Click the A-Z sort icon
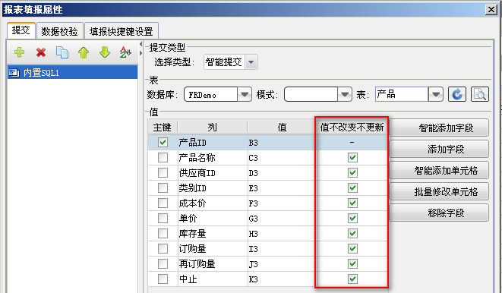The image size is (502, 293). (125, 52)
